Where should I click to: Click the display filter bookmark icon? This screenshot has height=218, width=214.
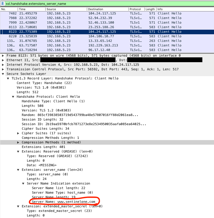tap(3, 4)
